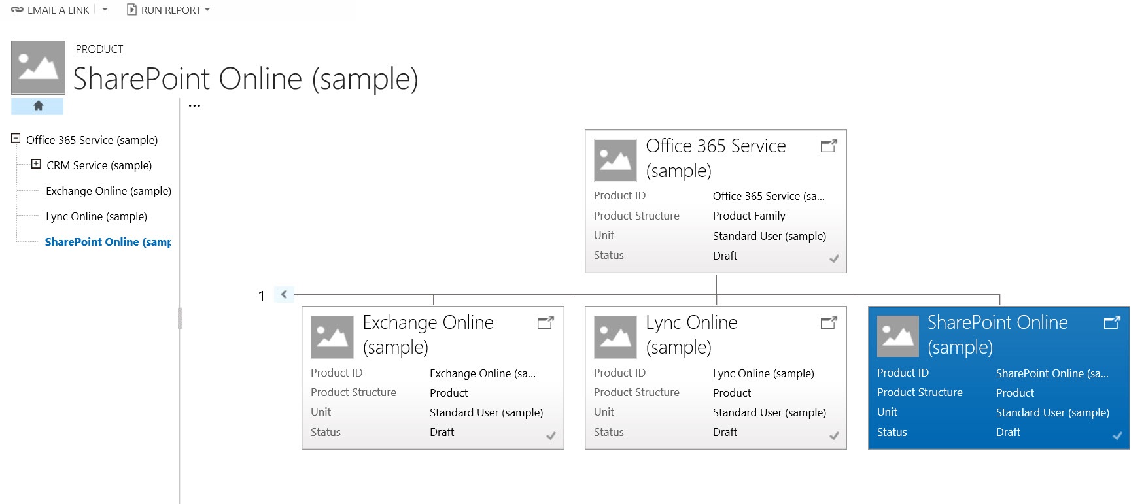Open the Email a Link dropdown arrow
The image size is (1144, 504).
coord(105,10)
